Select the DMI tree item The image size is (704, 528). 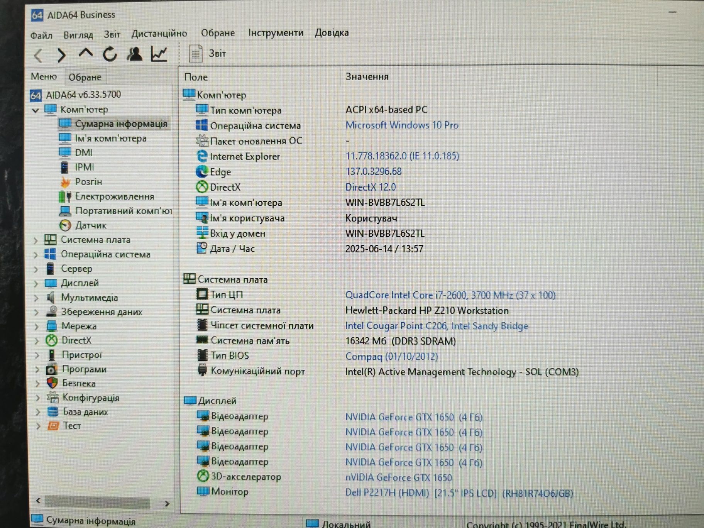pyautogui.click(x=76, y=153)
